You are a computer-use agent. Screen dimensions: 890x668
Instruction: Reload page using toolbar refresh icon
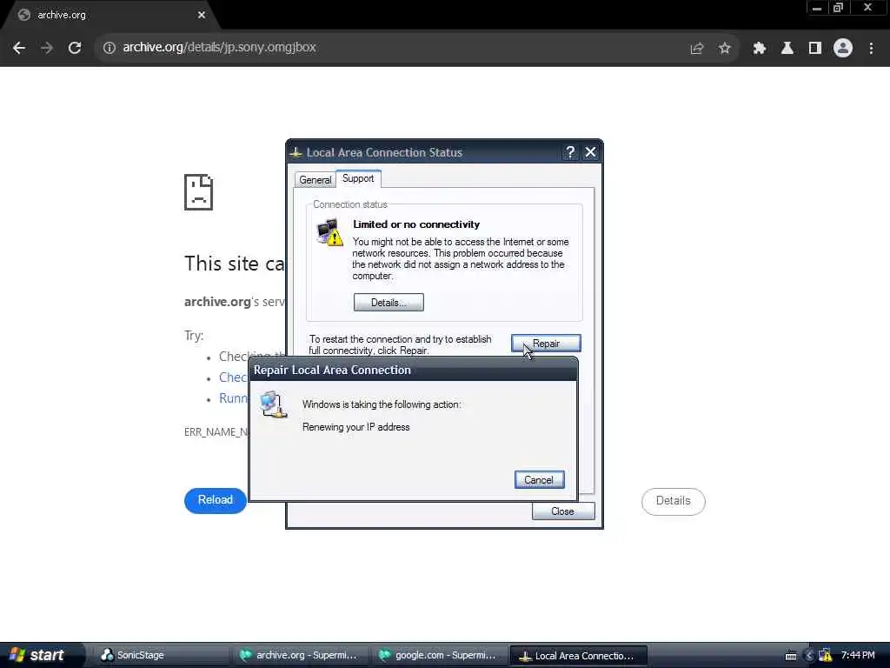[x=75, y=48]
